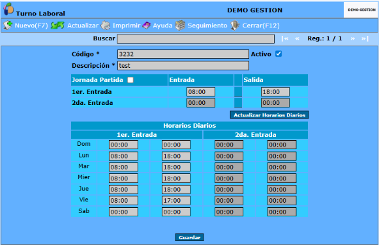Click the Dom day label
This screenshot has height=245, width=379.
(x=83, y=144)
